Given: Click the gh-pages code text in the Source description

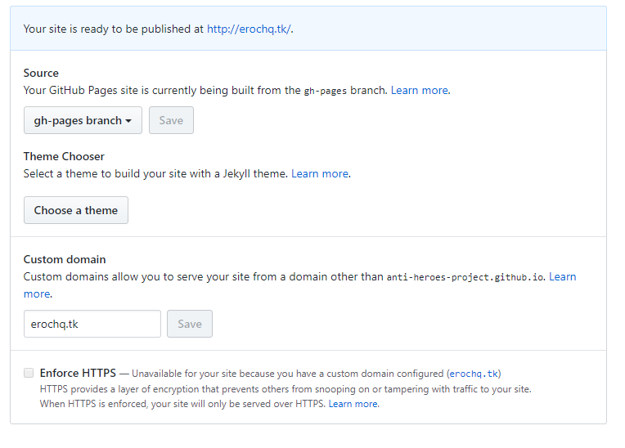Looking at the screenshot, I should click(x=326, y=92).
